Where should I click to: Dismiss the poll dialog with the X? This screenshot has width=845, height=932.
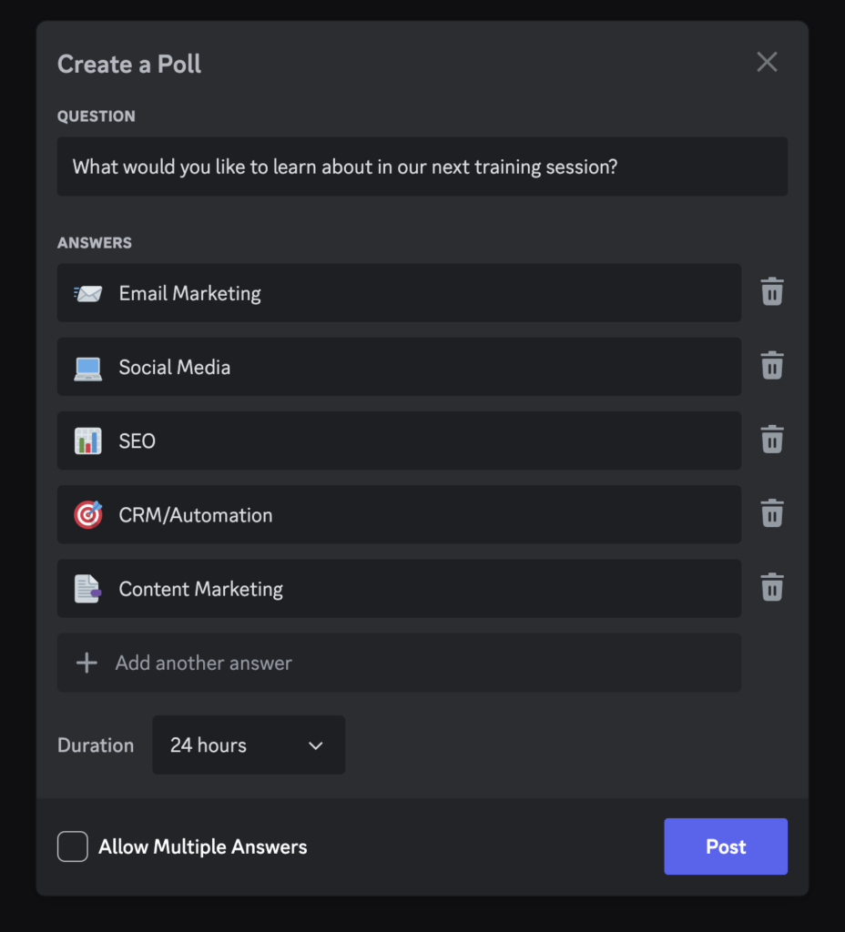tap(766, 62)
